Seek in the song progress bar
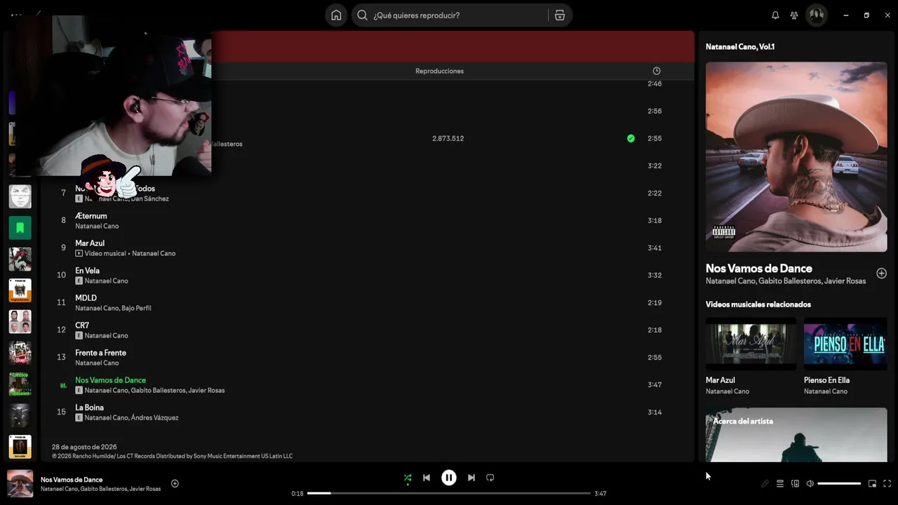Screen dimensions: 898x505 (x=449, y=493)
